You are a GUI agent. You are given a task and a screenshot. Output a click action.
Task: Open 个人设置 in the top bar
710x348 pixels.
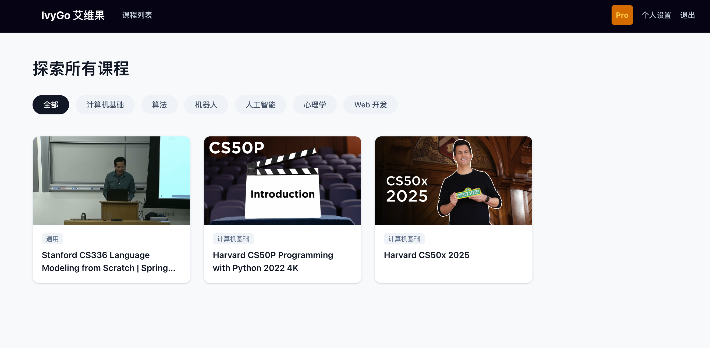pos(656,15)
